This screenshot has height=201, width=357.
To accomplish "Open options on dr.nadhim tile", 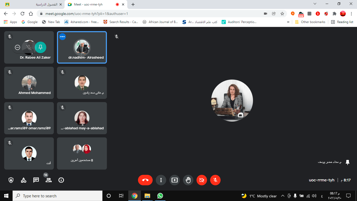I will (62, 37).
